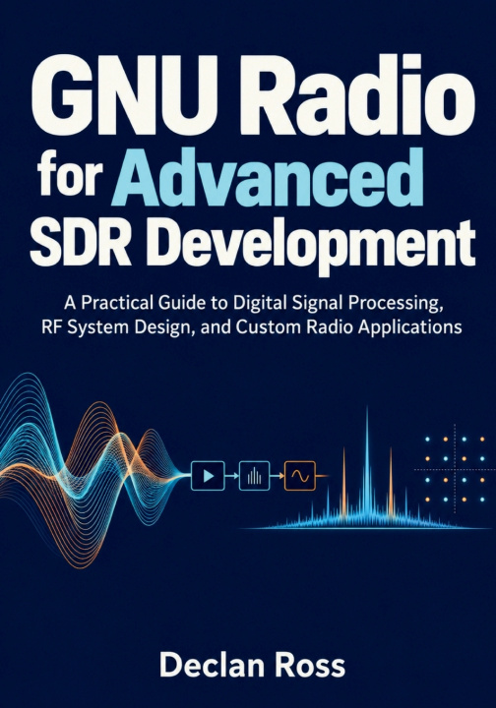Click subtitle line "RF System Design, and Custom Radio Applications"

click(252, 326)
